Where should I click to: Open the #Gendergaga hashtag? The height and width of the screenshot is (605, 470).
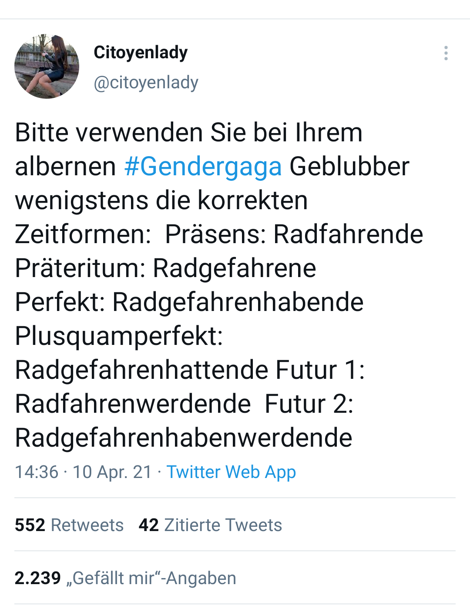203,167
